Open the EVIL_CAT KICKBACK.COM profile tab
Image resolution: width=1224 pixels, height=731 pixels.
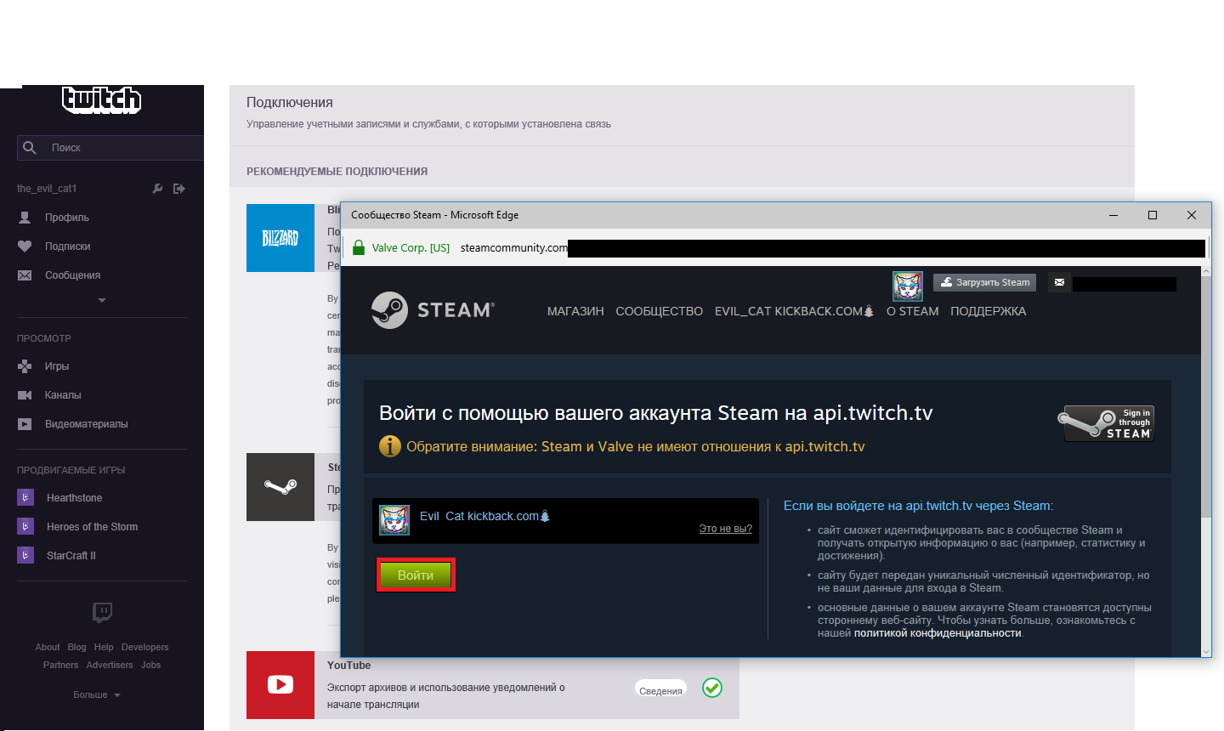794,311
